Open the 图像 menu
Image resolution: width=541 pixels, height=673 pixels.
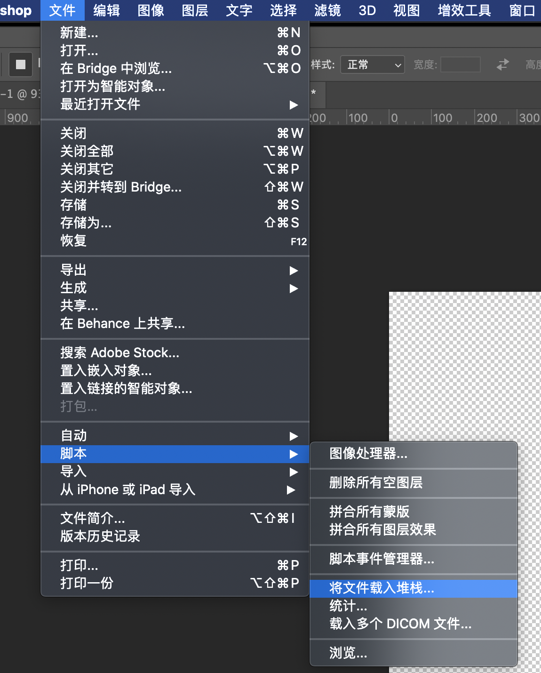150,10
